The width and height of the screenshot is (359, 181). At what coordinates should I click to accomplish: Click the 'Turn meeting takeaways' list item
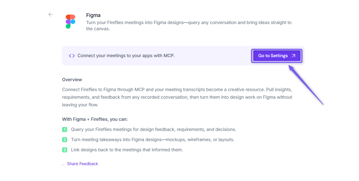pyautogui.click(x=153, y=140)
